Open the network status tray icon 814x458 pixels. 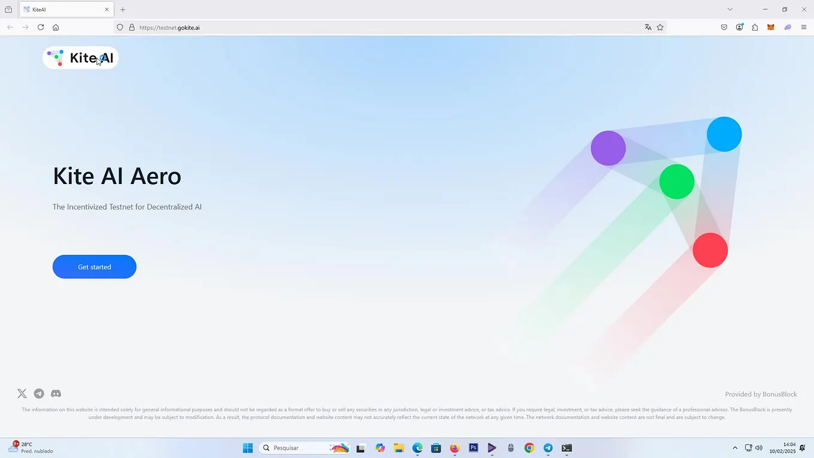click(748, 448)
